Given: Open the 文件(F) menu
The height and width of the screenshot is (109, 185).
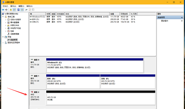Looking at the screenshot, I should (5, 6).
